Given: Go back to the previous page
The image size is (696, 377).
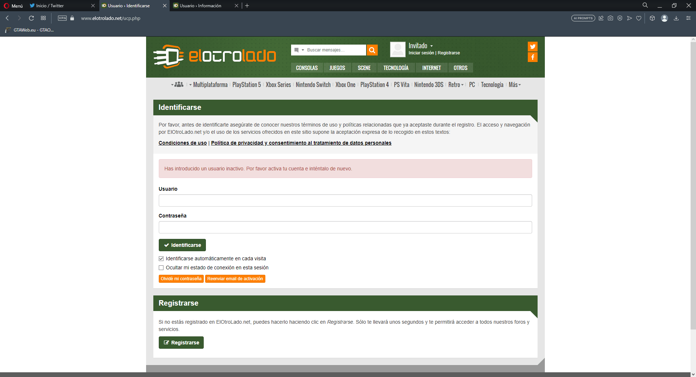Looking at the screenshot, I should coord(7,18).
